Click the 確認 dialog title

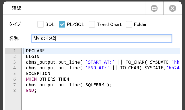coord(16,8)
